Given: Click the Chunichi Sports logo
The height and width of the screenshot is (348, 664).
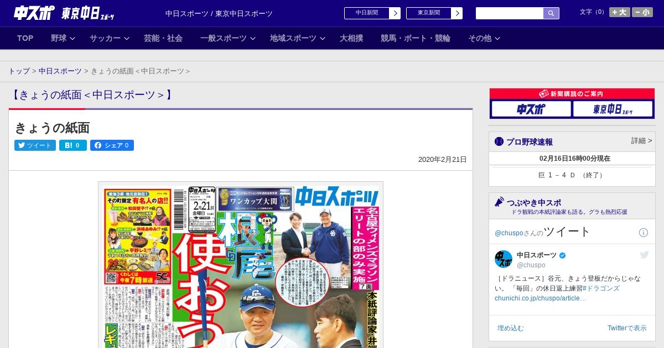Looking at the screenshot, I should point(34,13).
